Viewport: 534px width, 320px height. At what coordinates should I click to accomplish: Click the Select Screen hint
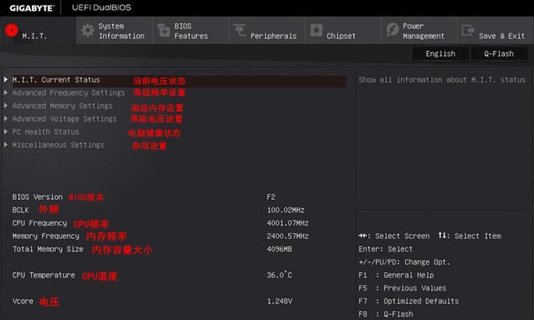[x=395, y=236]
